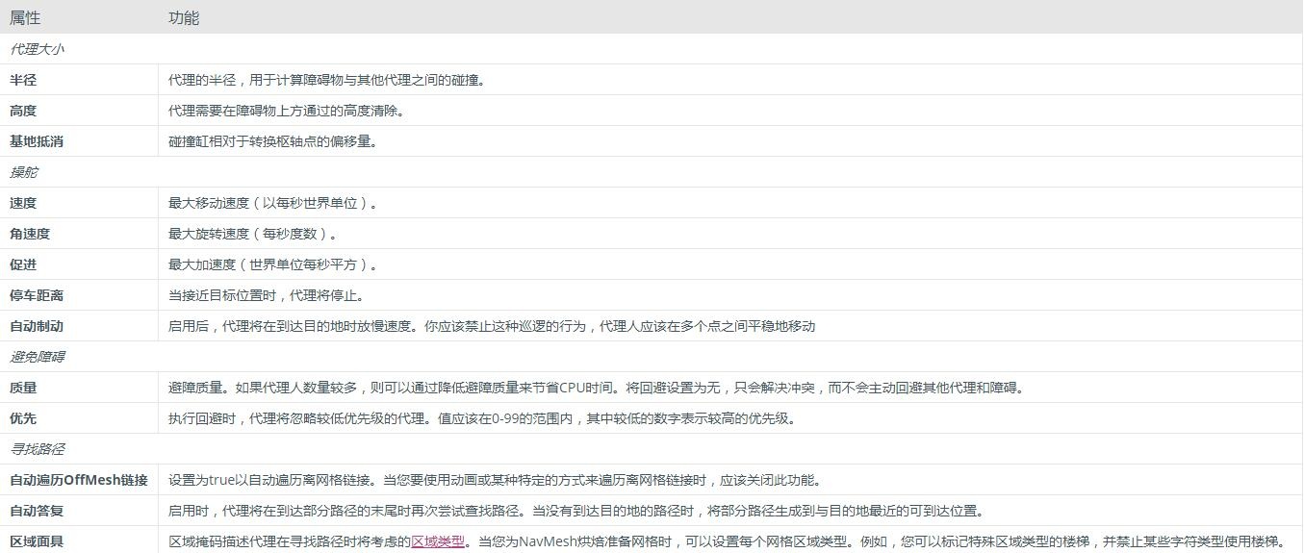Select the 高度 property name

click(x=23, y=111)
